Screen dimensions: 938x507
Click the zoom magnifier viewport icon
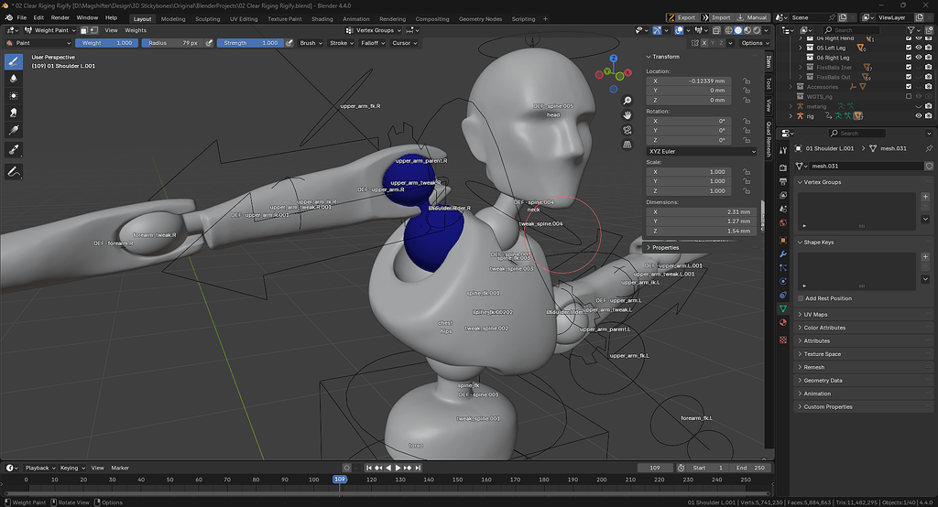coord(627,101)
